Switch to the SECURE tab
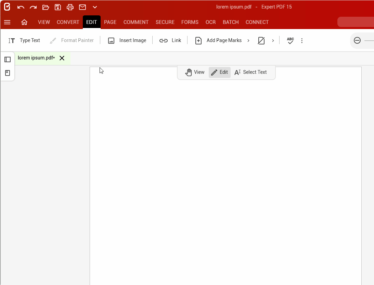 (165, 22)
